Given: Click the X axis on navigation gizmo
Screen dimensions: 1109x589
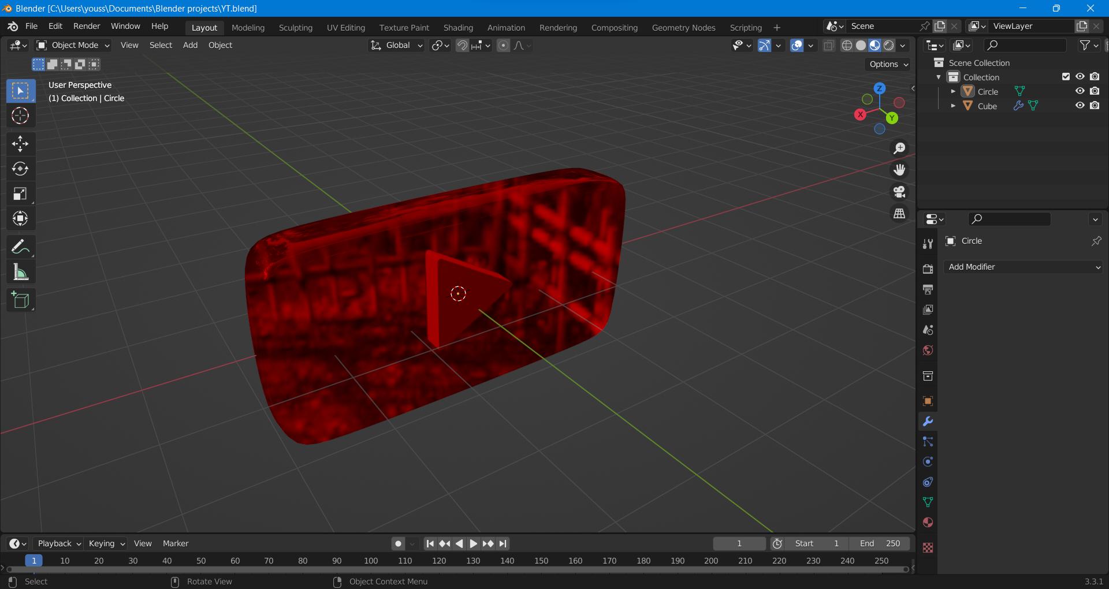Looking at the screenshot, I should [x=860, y=114].
